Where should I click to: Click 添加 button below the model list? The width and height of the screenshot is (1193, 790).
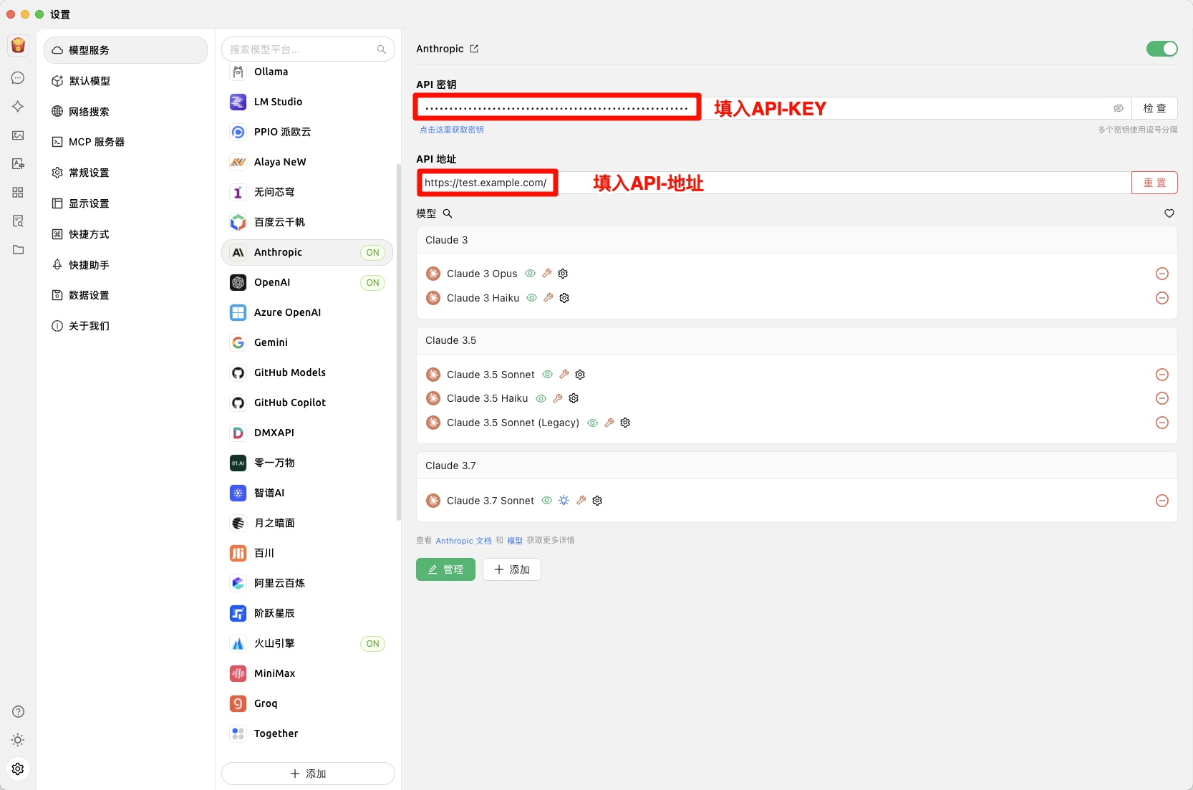coord(512,569)
